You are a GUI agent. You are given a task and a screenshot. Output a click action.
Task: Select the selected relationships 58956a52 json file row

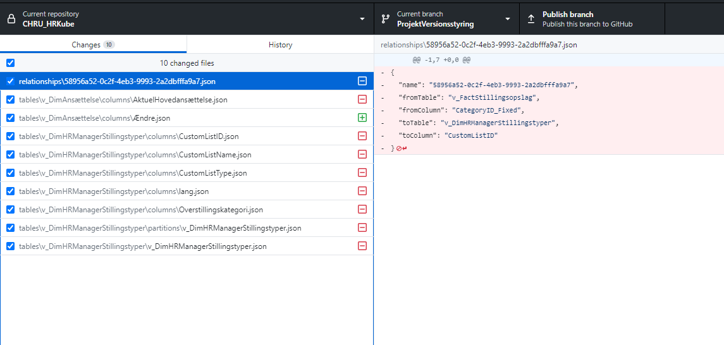(187, 81)
